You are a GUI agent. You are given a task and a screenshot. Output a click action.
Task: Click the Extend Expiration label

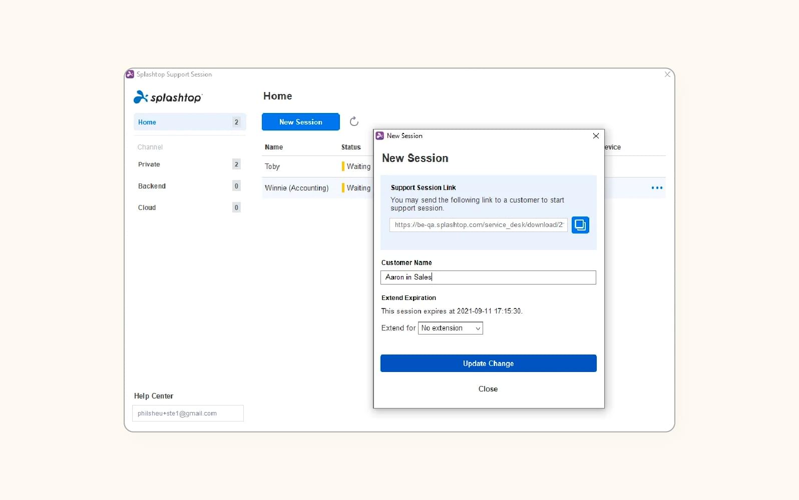coord(409,298)
